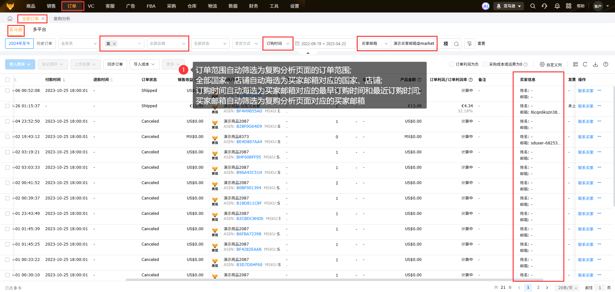This screenshot has height=292, width=615.
Task: Open the 订购时间 time type dropdown
Action: click(x=278, y=44)
